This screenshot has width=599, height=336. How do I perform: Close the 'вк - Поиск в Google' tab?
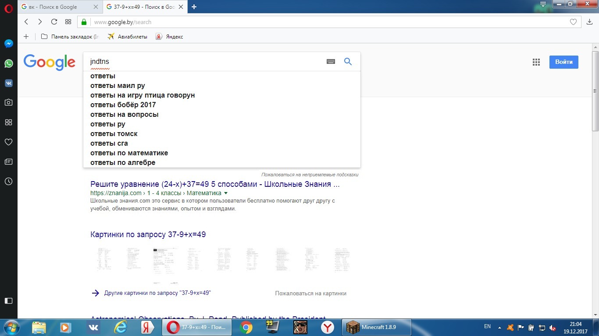coord(96,7)
